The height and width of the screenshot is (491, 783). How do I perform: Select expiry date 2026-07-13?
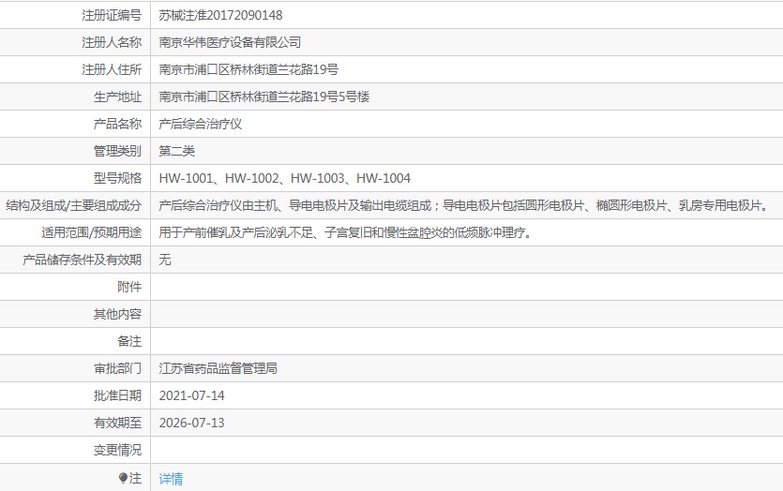point(191,423)
